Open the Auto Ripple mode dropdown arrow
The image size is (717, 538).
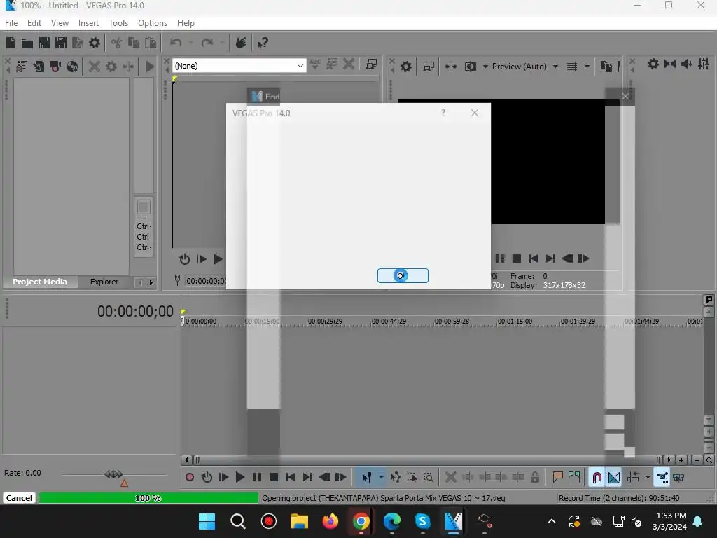pyautogui.click(x=648, y=478)
